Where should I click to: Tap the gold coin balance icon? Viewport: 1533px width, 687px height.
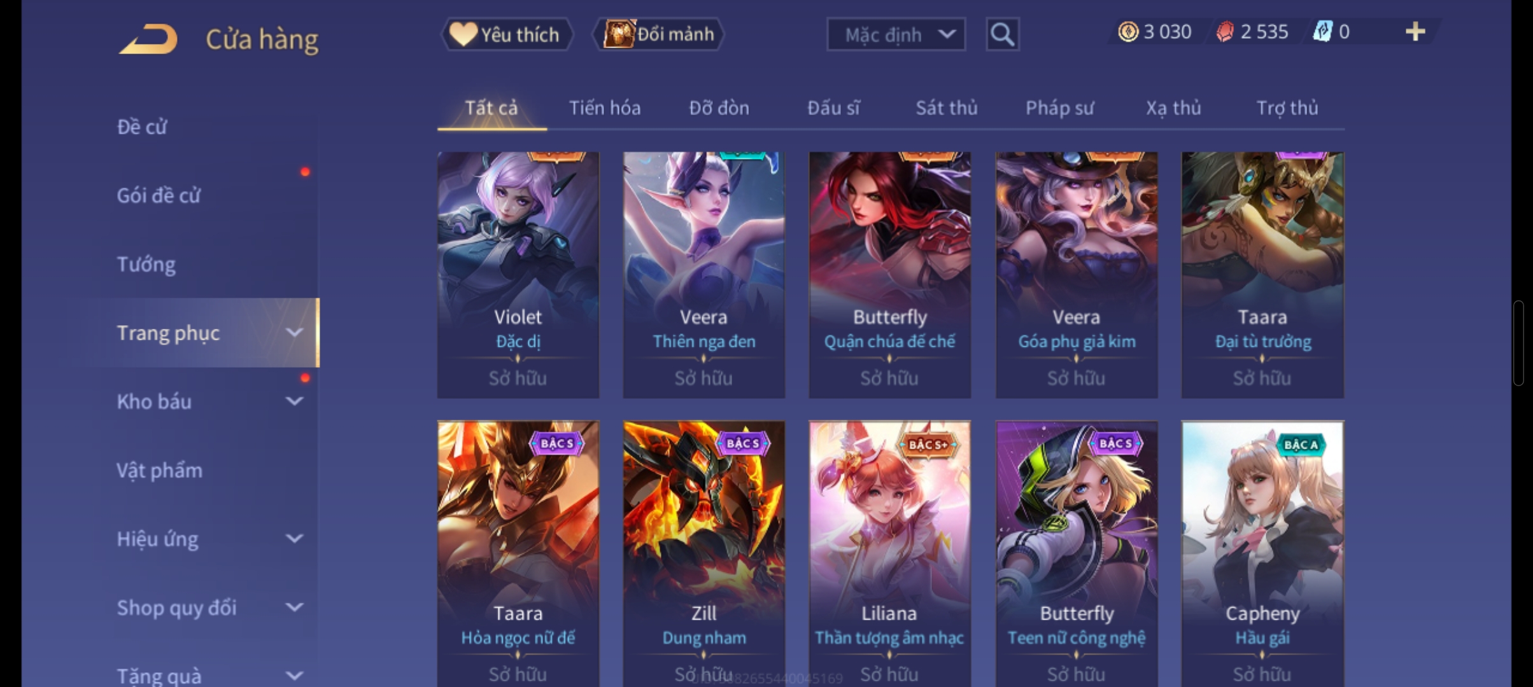1128,32
